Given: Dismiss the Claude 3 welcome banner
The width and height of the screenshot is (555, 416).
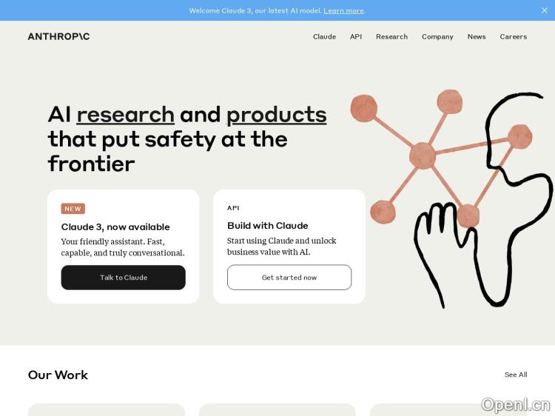Looking at the screenshot, I should (545, 10).
